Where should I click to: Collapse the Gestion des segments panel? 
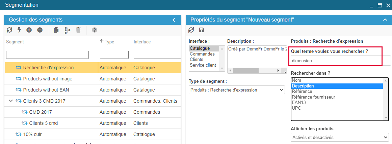tap(174, 20)
